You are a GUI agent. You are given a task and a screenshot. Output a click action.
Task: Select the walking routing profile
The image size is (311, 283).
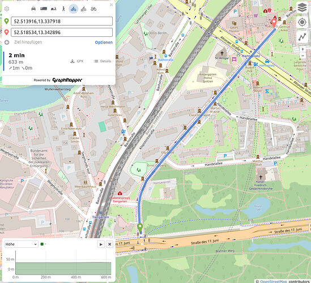coord(63,9)
